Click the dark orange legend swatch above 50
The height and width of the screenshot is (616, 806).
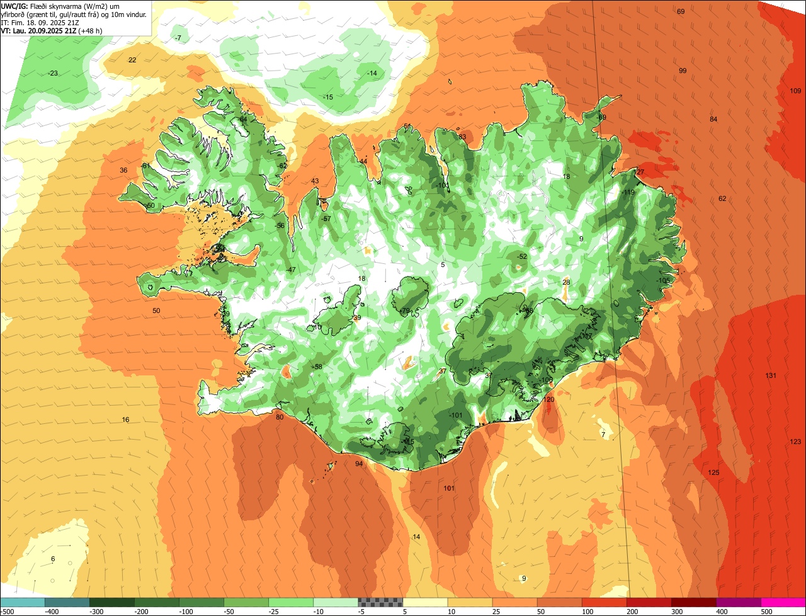560,602
